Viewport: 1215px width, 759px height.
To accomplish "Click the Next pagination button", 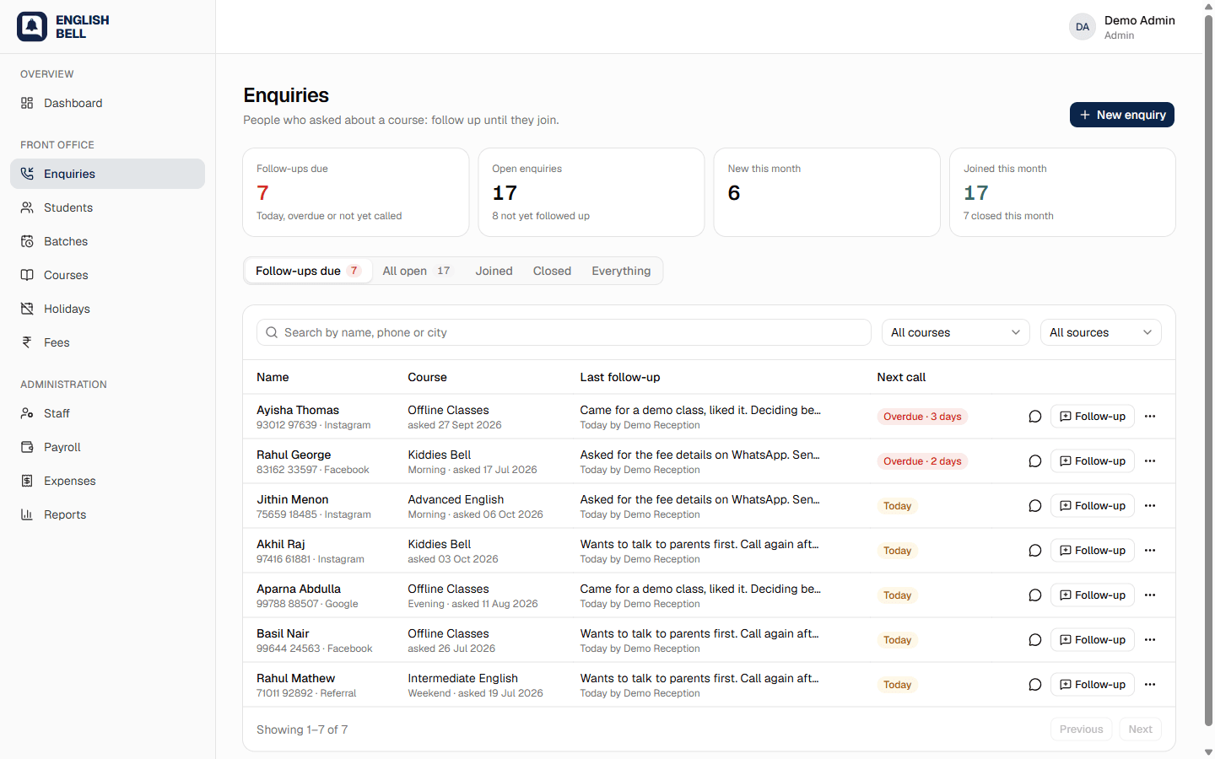I will 1140,729.
